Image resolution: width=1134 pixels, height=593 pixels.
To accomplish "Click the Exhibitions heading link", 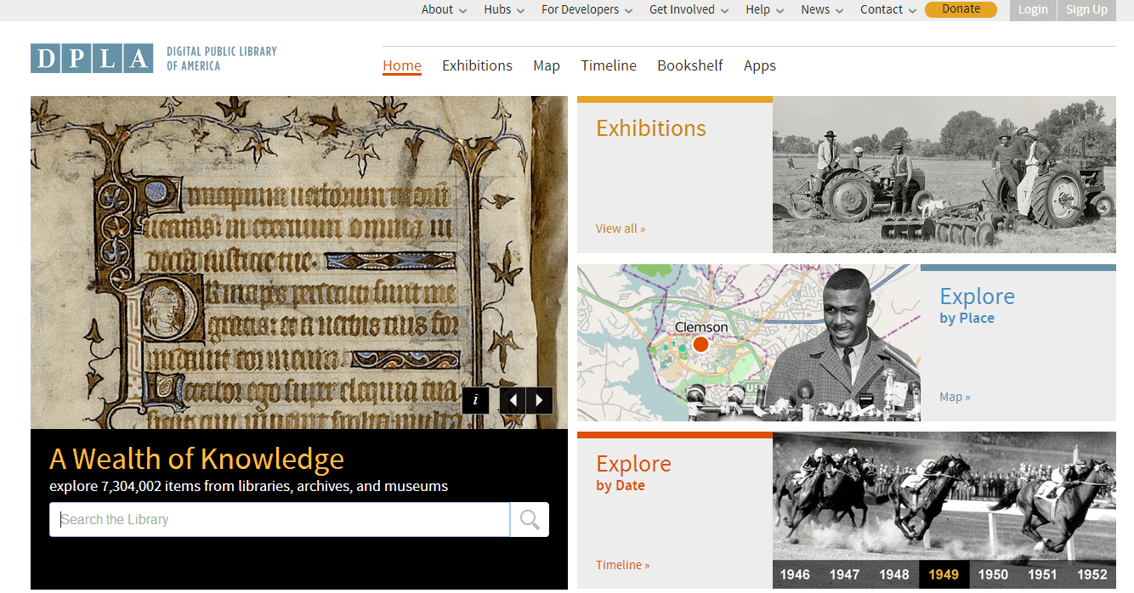I will pyautogui.click(x=651, y=128).
